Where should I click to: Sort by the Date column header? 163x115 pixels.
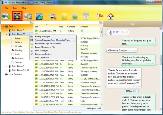(36, 27)
